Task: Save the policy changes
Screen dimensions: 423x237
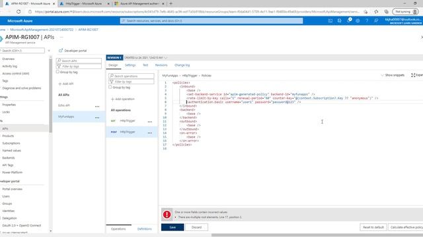Action: click(173, 227)
